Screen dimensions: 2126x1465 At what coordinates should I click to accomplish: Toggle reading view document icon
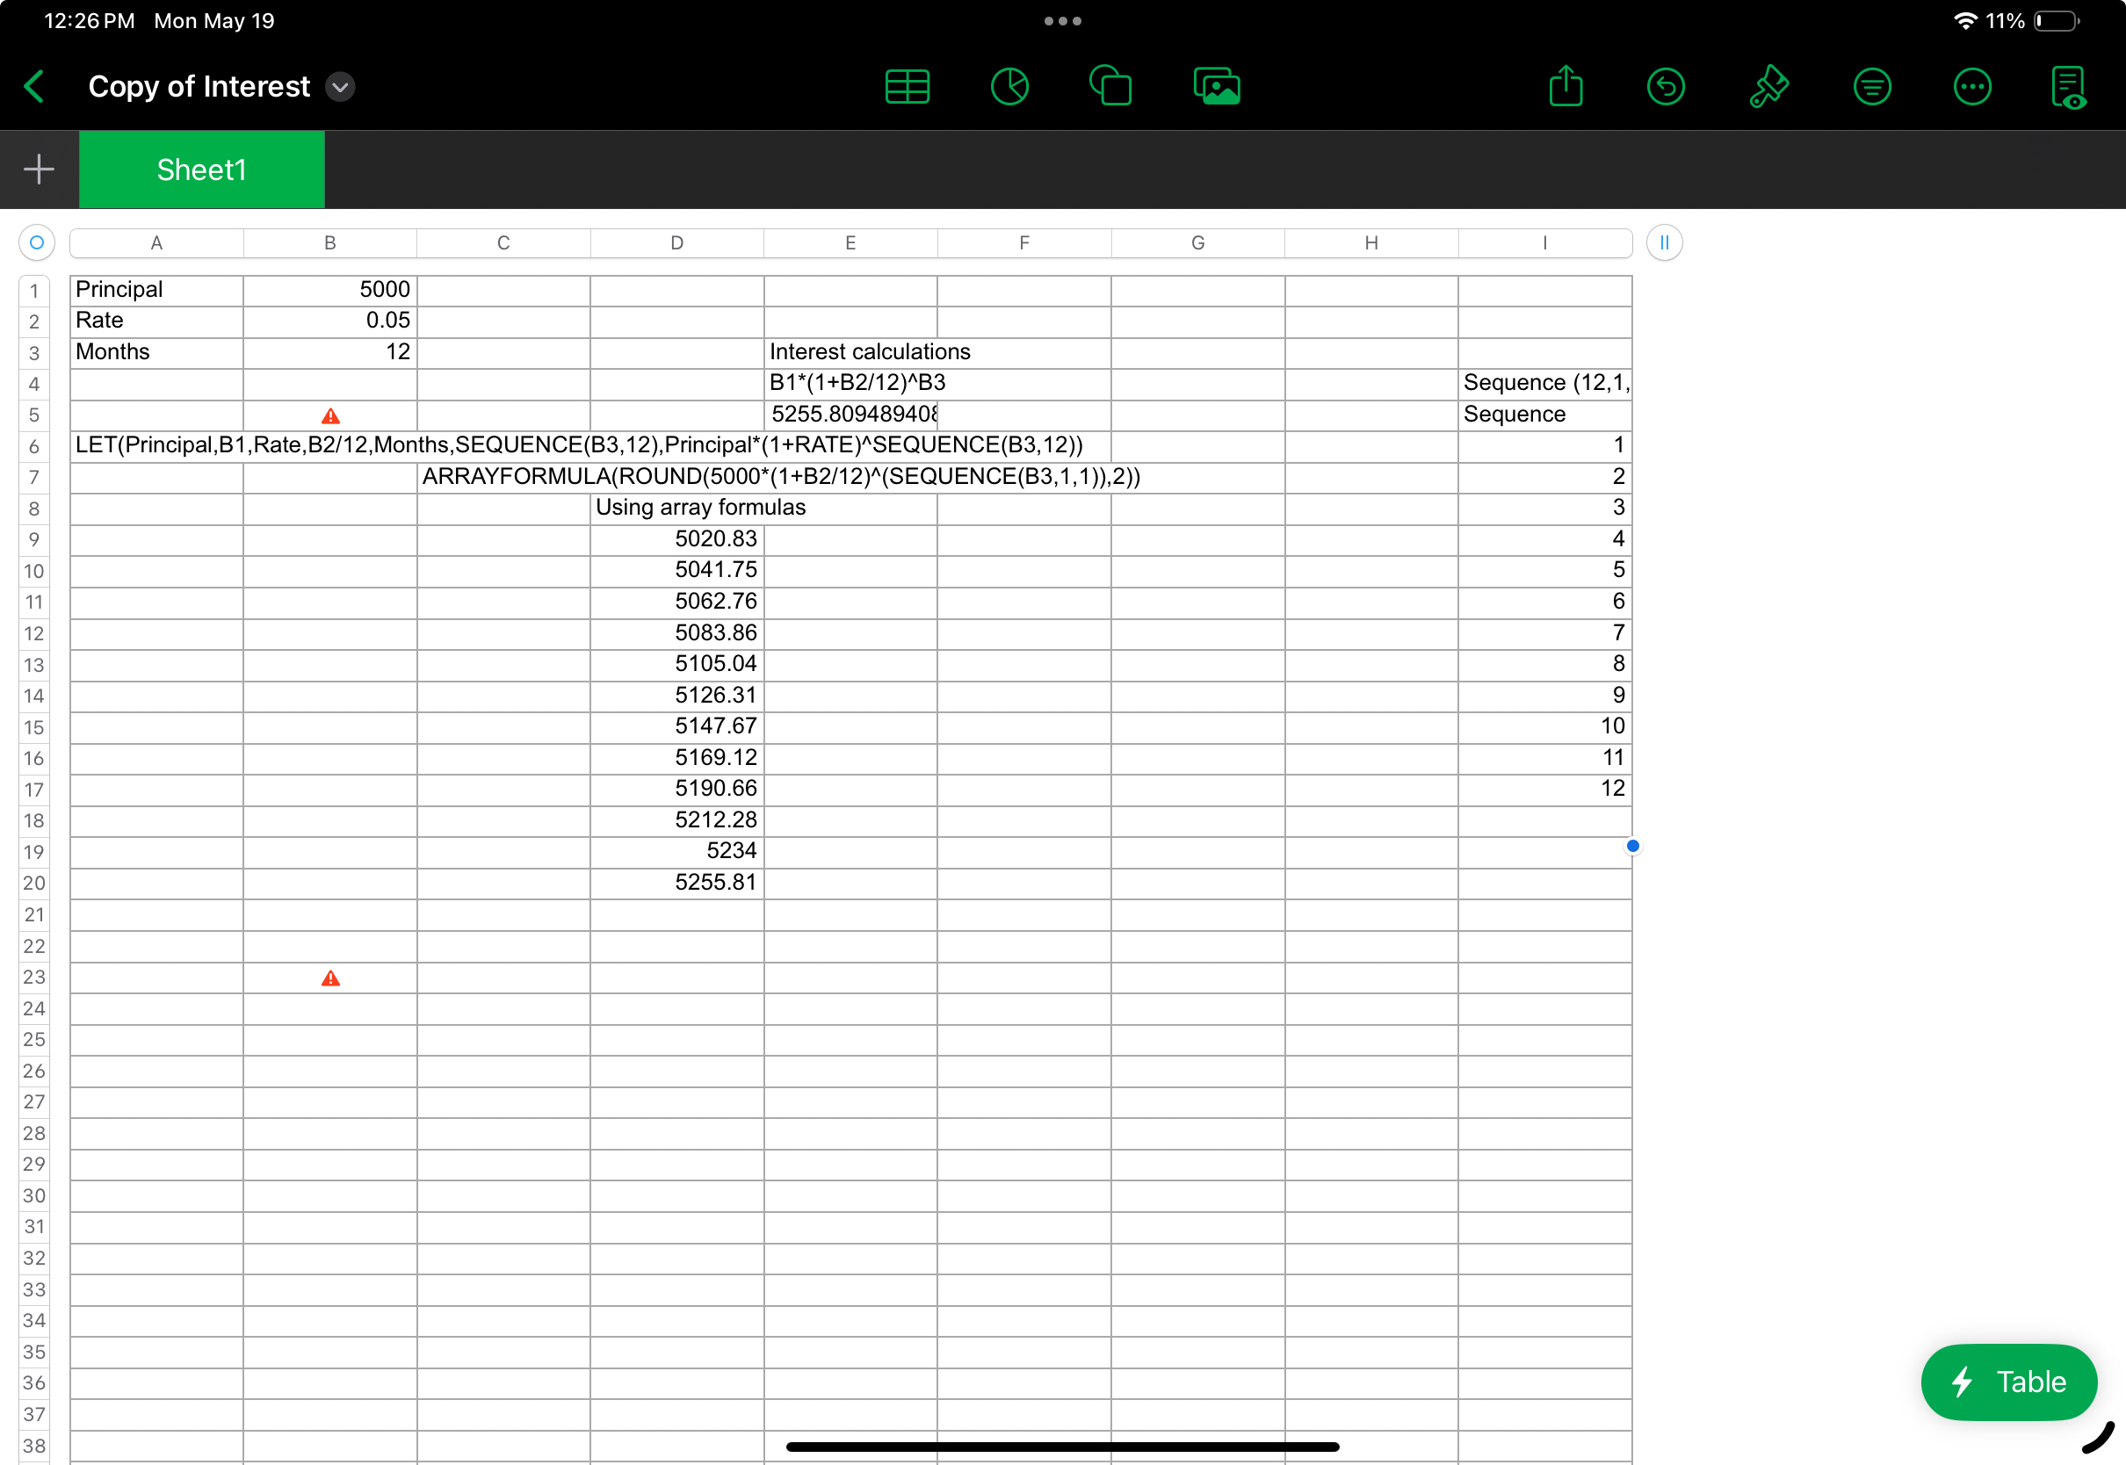click(x=2068, y=87)
